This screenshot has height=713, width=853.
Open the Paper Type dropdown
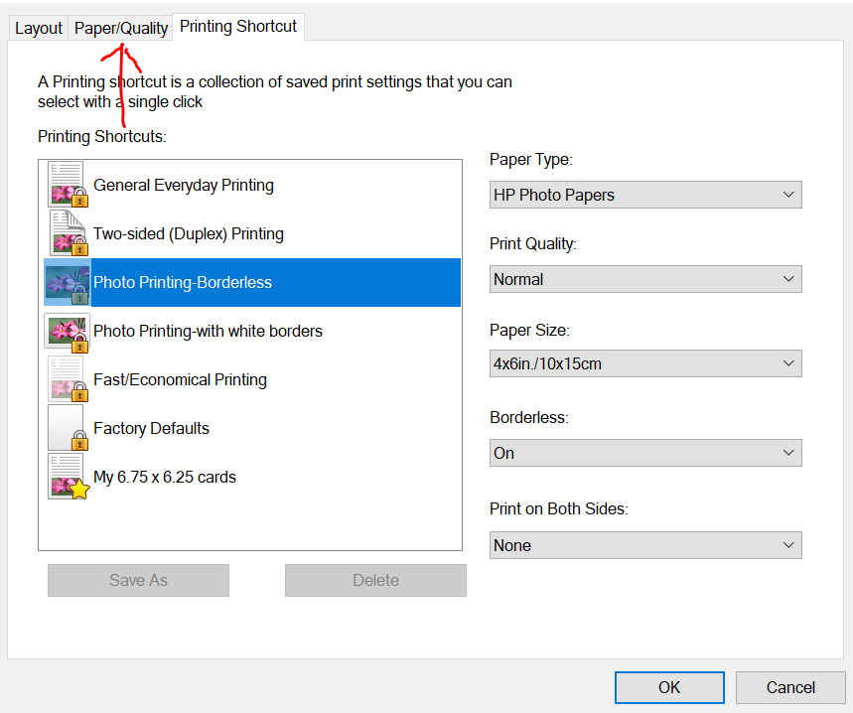click(645, 196)
